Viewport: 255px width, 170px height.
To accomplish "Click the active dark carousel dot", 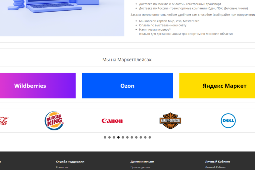I will (x=119, y=137).
